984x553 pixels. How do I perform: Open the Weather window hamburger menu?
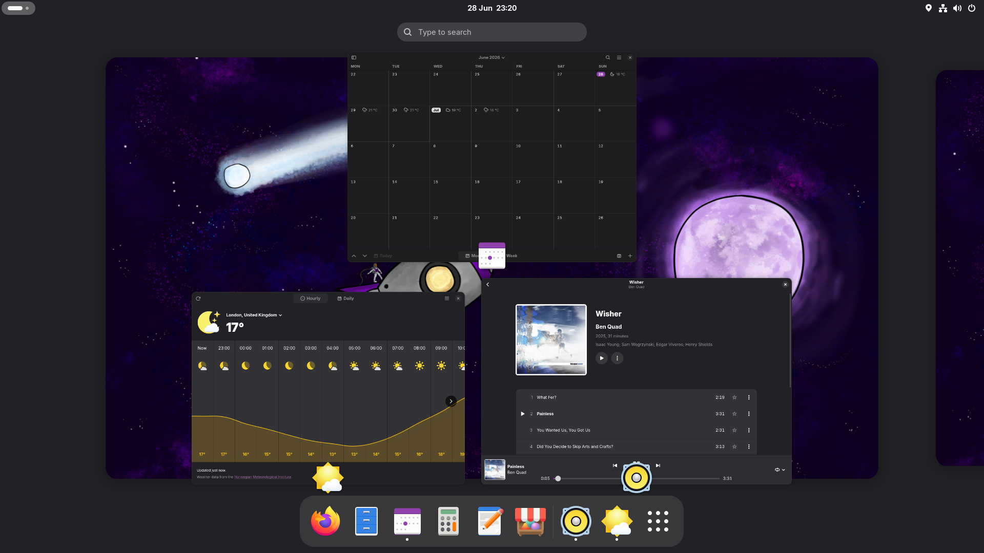tap(447, 299)
